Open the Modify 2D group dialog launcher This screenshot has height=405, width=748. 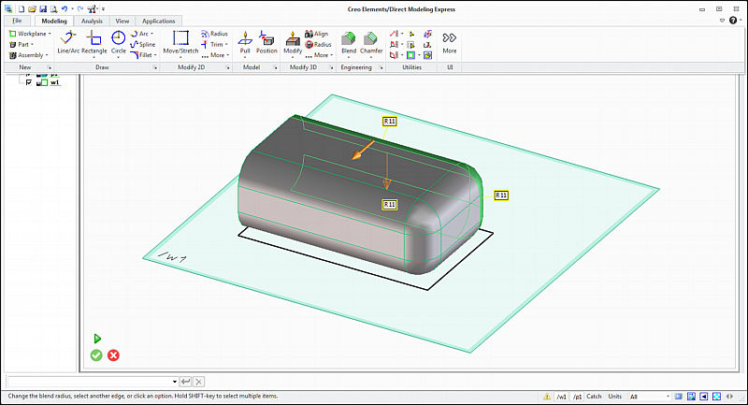click(x=228, y=67)
